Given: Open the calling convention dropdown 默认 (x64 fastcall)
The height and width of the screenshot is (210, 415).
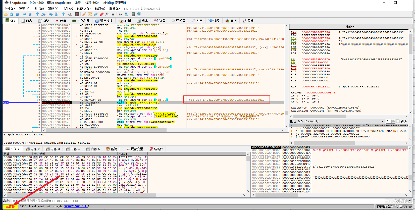Looking at the screenshot, I should coord(337,121).
